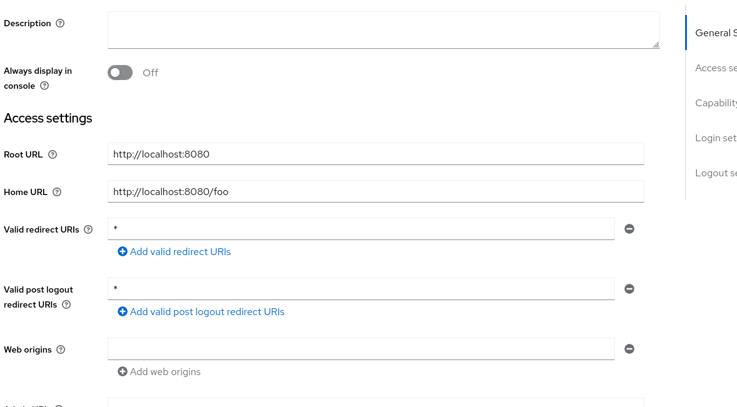The height and width of the screenshot is (407, 737).
Task: Click into the Description text area
Action: point(383,29)
